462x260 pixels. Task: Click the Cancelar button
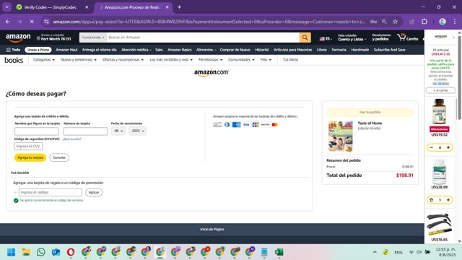coord(59,157)
